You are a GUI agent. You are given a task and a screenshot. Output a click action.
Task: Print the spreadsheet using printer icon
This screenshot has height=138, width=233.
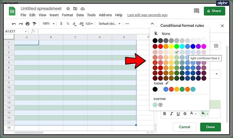[x=27, y=24]
